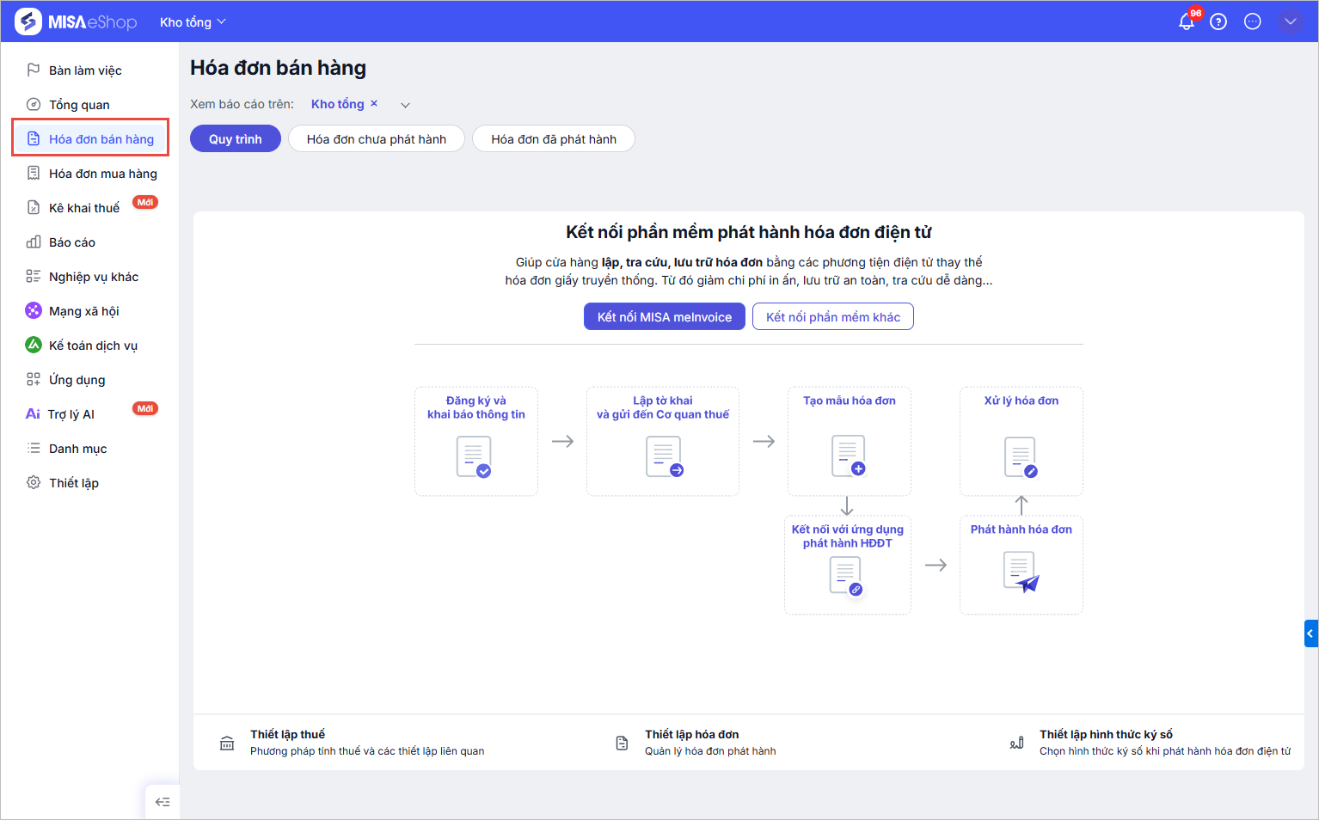Open the user account dropdown arrow

point(1290,22)
